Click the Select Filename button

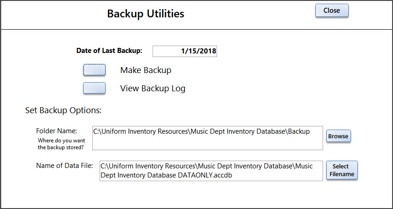(x=341, y=170)
